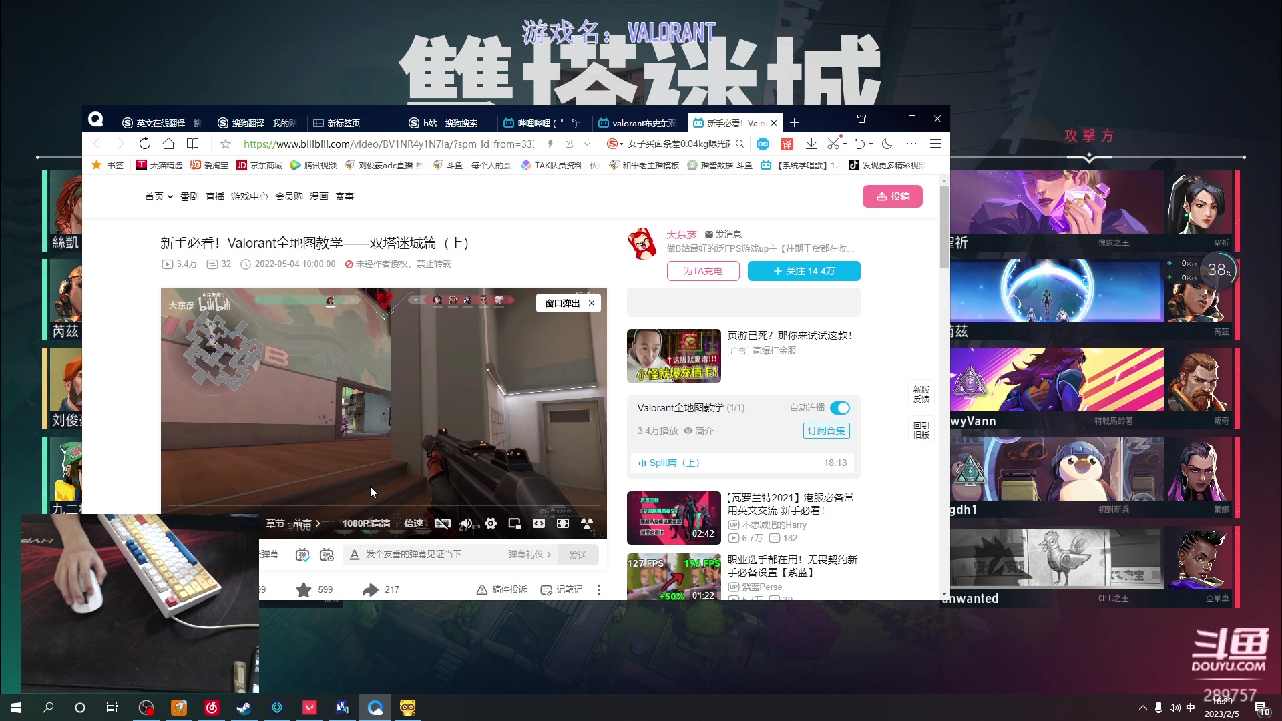Mute the video via the speaker icon
This screenshot has width=1282, height=721.
466,523
